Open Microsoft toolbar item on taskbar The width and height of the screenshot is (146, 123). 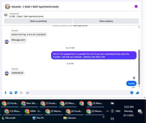(x=8, y=118)
